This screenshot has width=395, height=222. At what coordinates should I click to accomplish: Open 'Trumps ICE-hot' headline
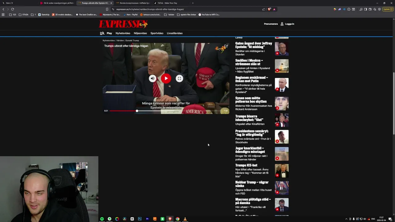click(246, 165)
